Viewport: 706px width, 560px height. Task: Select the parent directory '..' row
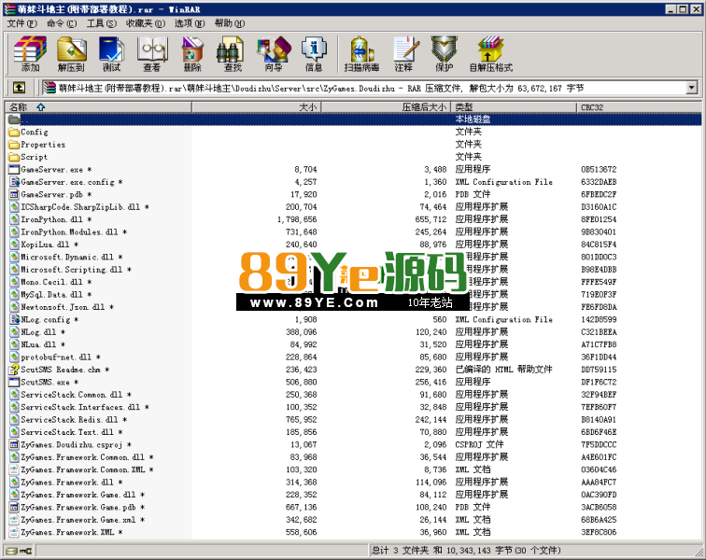pos(353,119)
